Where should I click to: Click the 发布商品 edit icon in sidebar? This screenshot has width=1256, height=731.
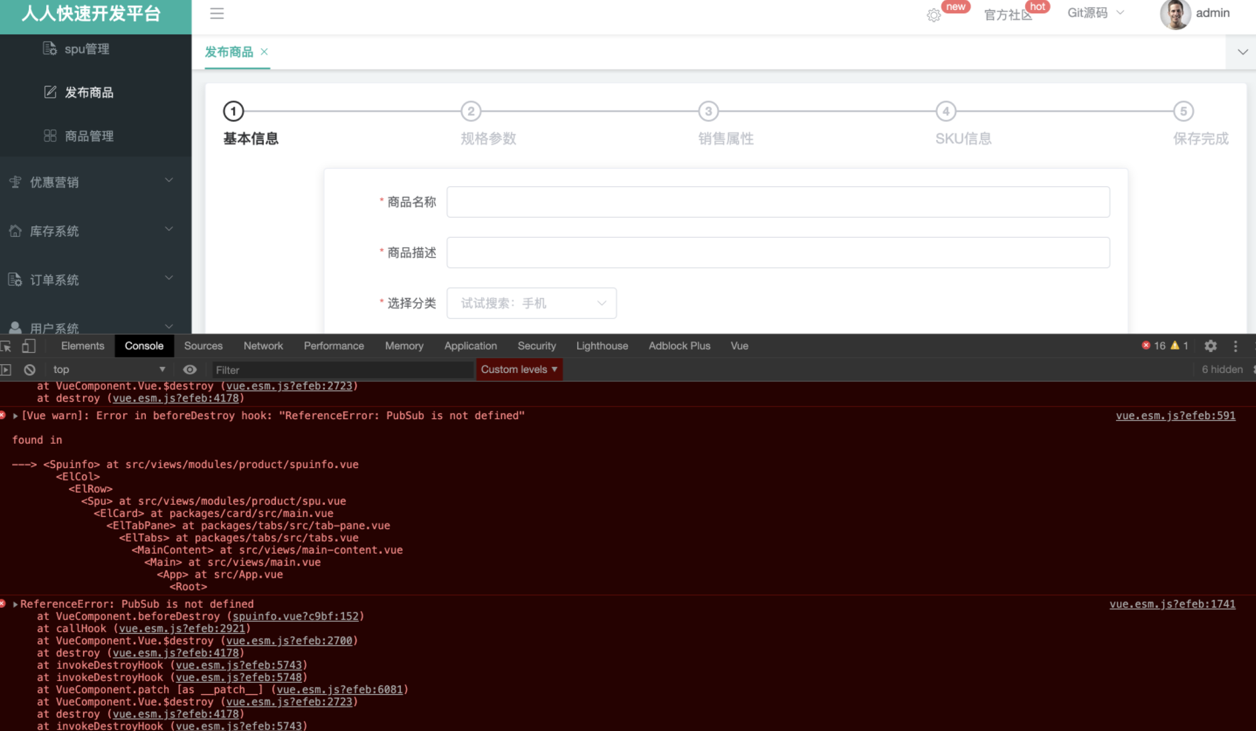(x=50, y=92)
